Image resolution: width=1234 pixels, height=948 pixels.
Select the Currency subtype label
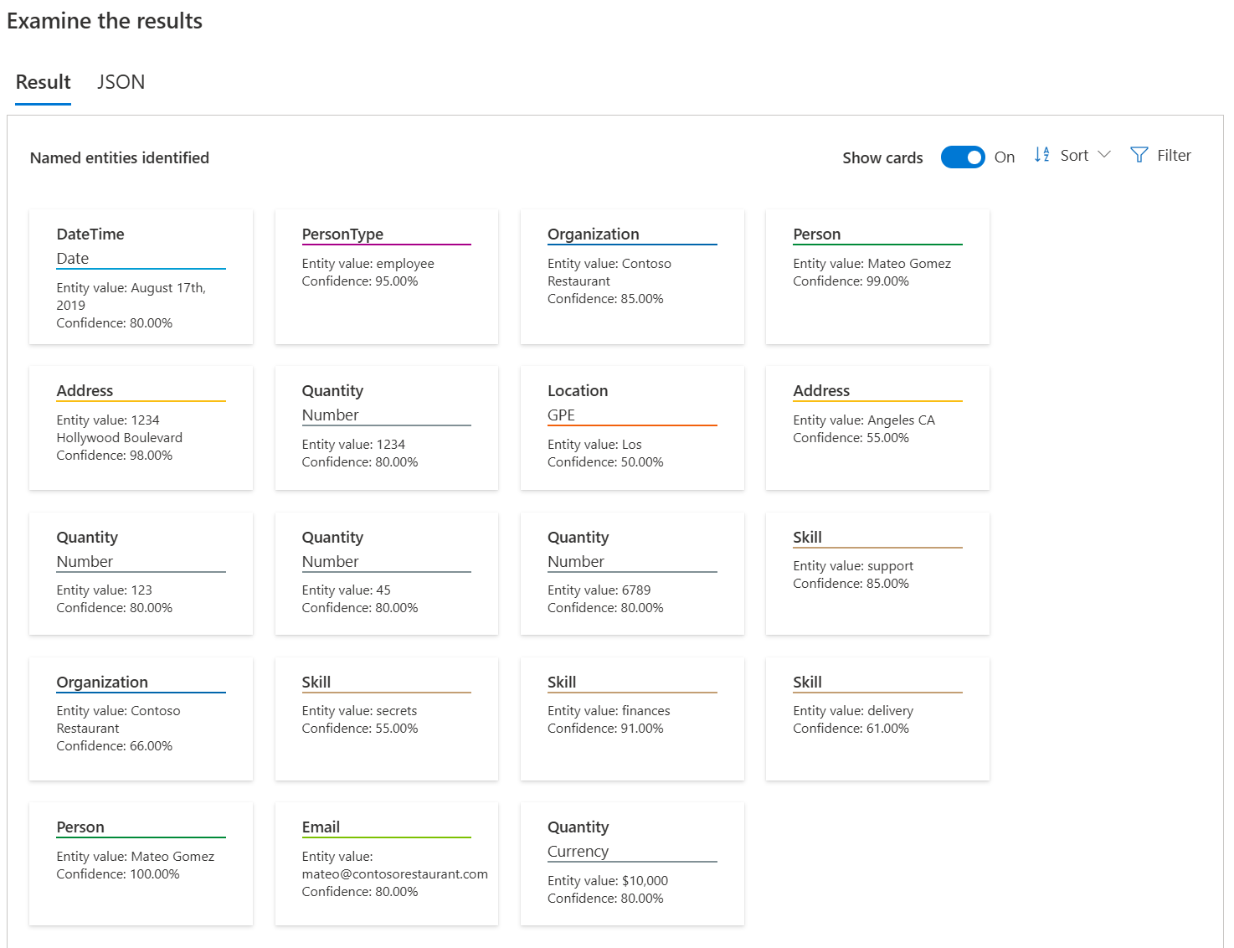[x=578, y=852]
